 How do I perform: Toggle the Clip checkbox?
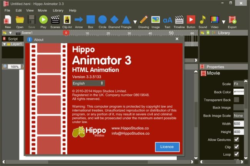tap(237, 147)
